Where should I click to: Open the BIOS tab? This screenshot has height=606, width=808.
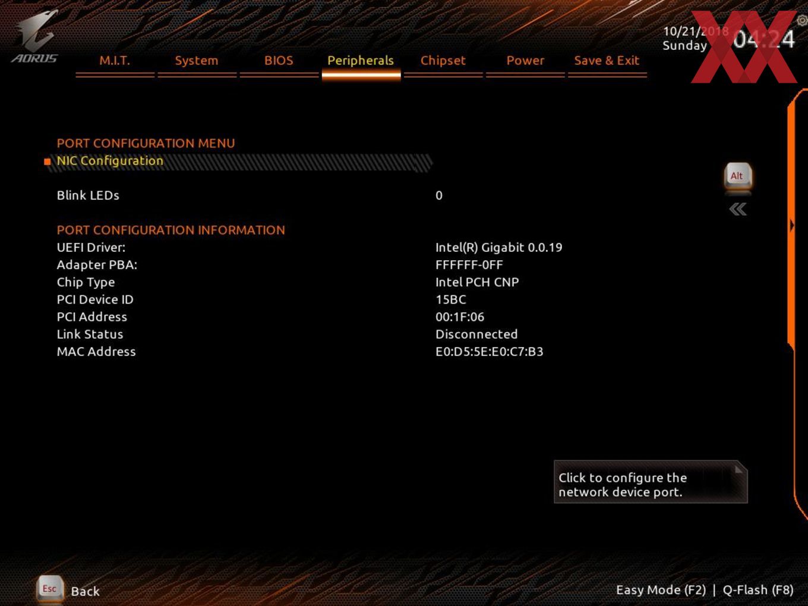coord(279,61)
